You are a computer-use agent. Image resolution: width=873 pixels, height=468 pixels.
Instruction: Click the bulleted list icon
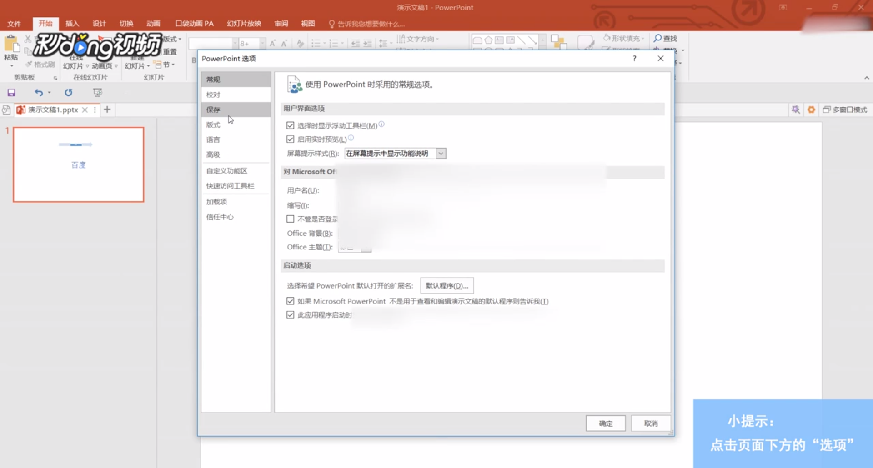pyautogui.click(x=316, y=43)
